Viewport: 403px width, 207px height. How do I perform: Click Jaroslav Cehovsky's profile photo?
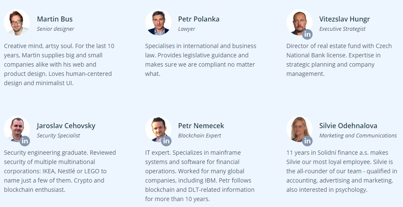click(x=15, y=127)
